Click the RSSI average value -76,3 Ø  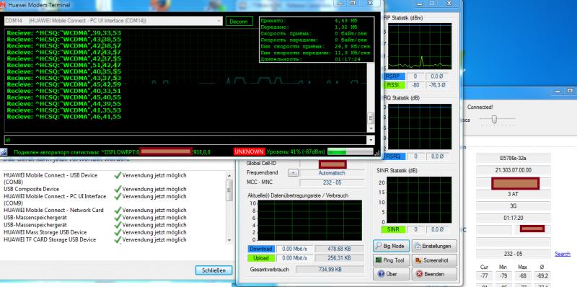point(437,85)
